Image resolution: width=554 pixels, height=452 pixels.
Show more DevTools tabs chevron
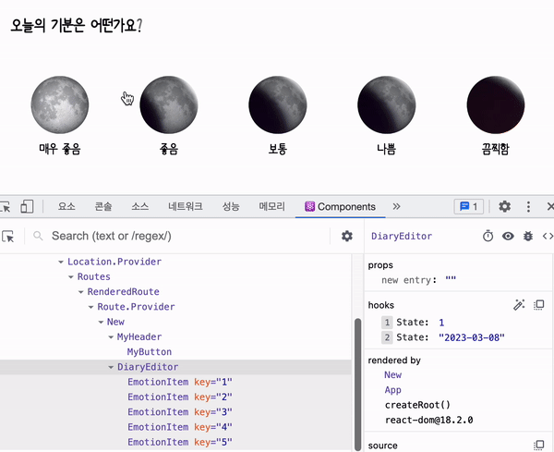396,206
